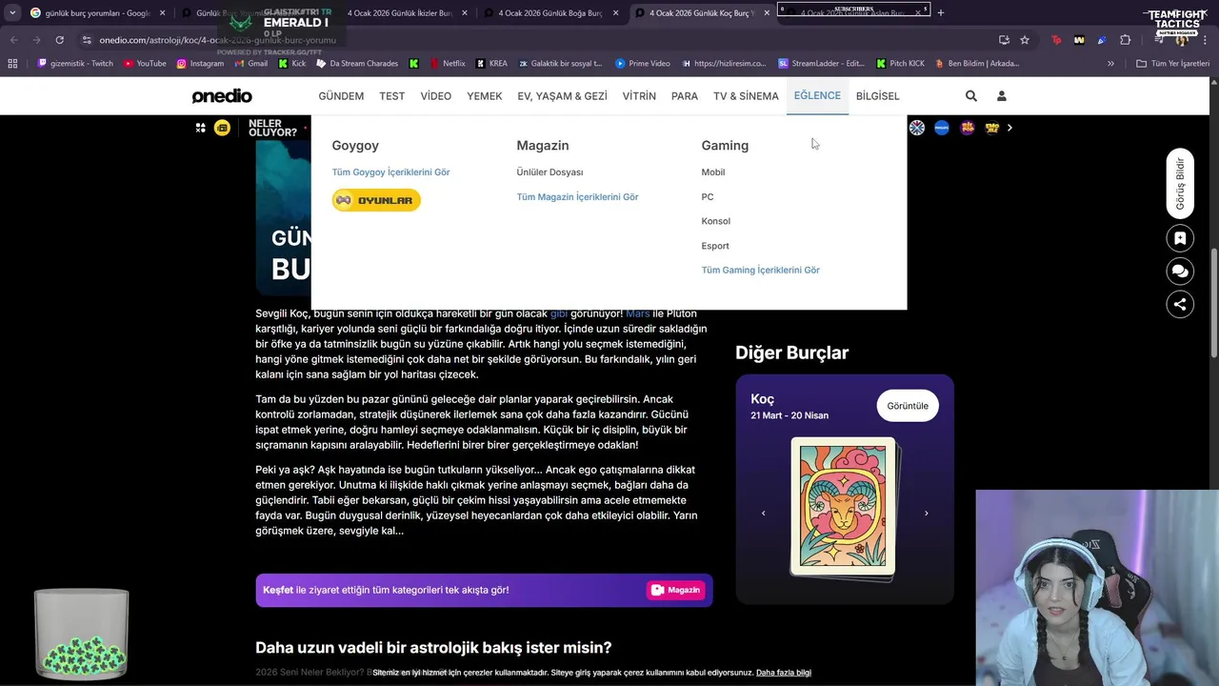
Task: Click the Görüntüle button on Koç card
Action: [908, 406]
